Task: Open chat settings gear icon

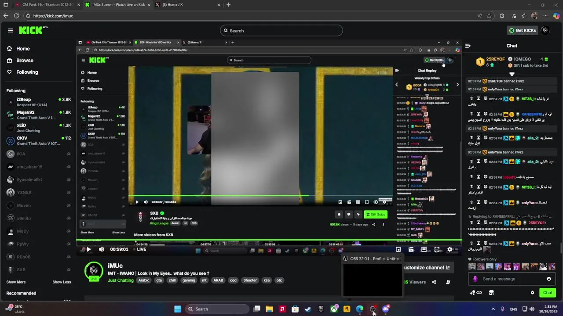Action: (532, 293)
